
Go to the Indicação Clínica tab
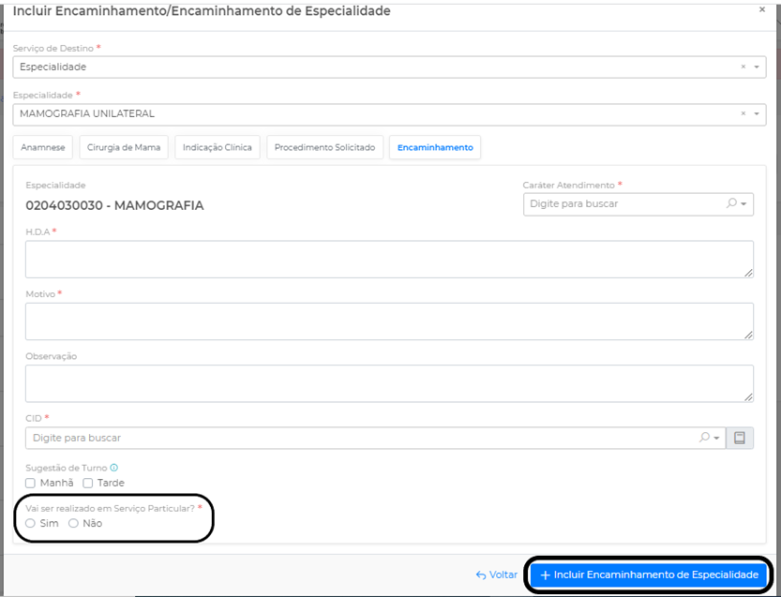217,148
